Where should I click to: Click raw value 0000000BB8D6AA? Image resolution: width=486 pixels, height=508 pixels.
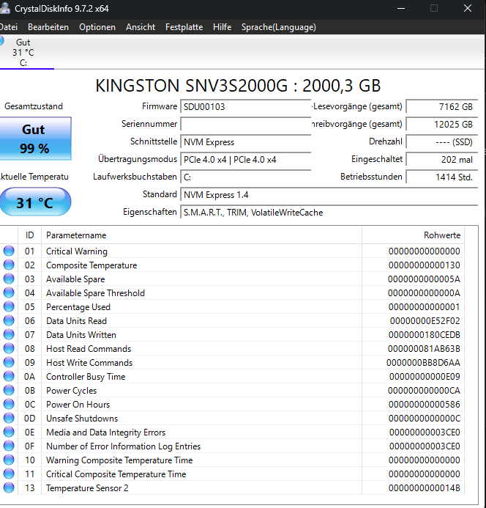pyautogui.click(x=423, y=363)
